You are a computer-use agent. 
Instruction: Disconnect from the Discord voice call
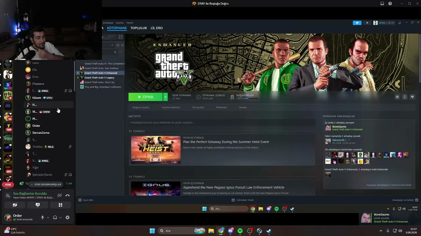click(67, 196)
